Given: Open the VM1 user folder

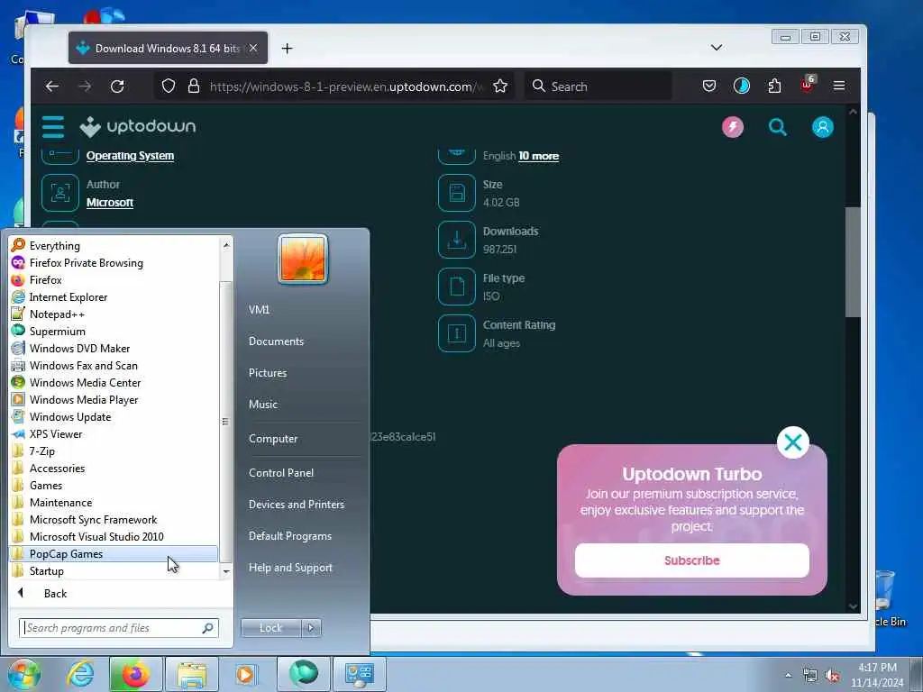Looking at the screenshot, I should pos(259,310).
